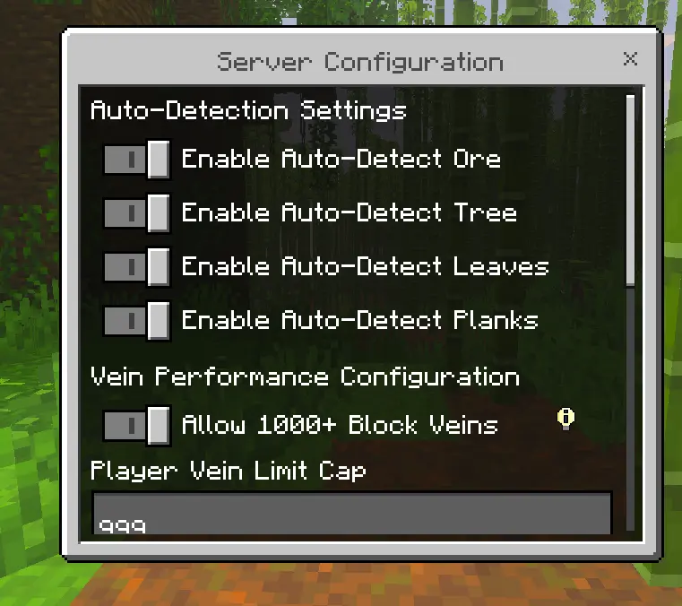Image resolution: width=682 pixels, height=606 pixels.
Task: Click the Allow 1000+ Block Veins label
Action: [340, 425]
